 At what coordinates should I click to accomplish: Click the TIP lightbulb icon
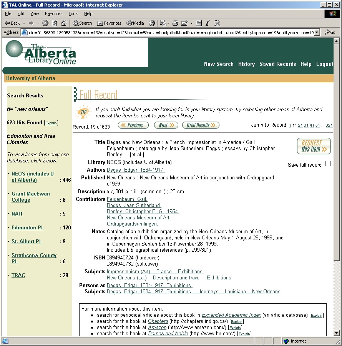[83, 112]
